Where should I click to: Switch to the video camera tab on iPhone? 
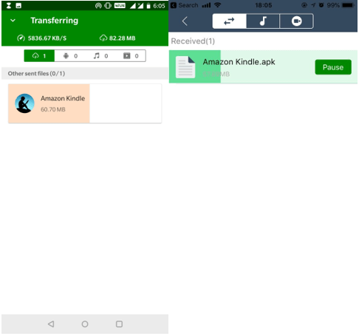297,21
